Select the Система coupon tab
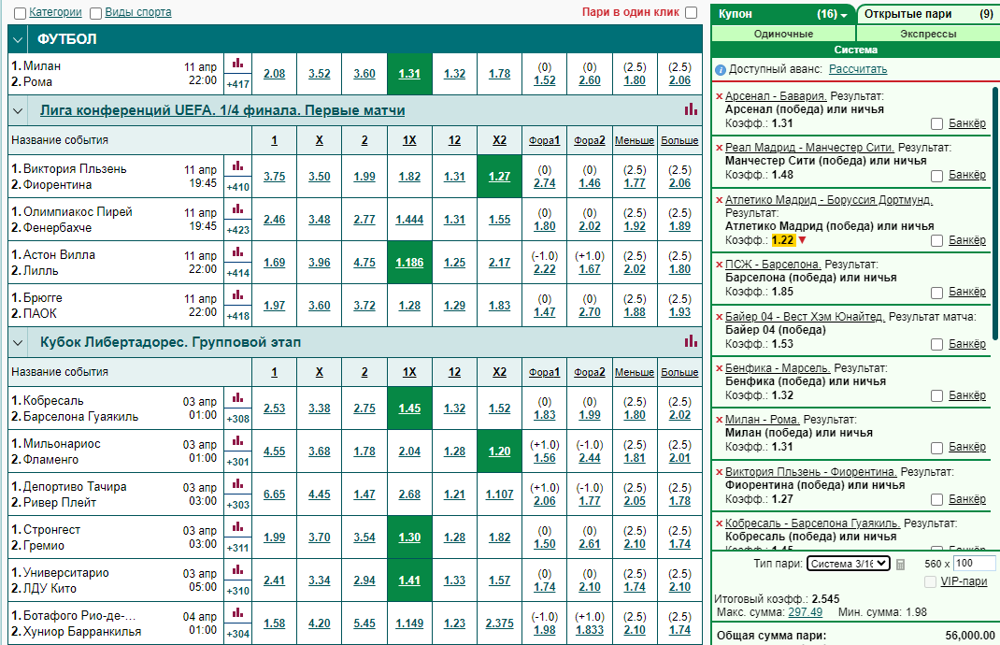The height and width of the screenshot is (645, 1000). tap(855, 50)
